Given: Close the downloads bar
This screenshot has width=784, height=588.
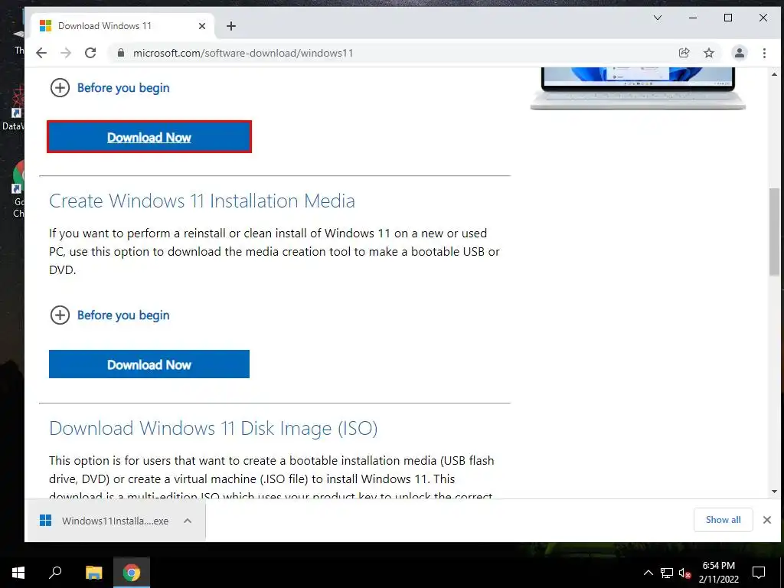Looking at the screenshot, I should tap(767, 520).
